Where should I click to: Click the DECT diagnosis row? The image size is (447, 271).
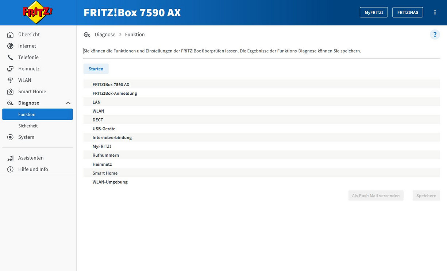[x=262, y=120]
